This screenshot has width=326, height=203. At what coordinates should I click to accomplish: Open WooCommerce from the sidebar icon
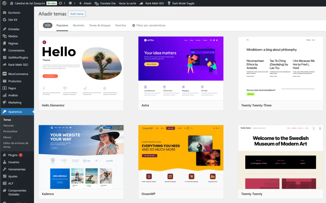[x=4, y=74]
